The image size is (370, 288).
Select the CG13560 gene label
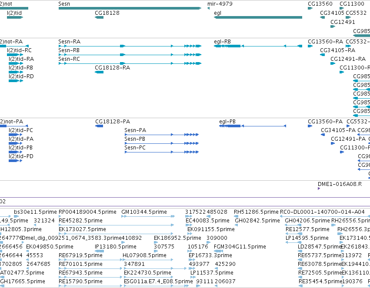point(320,4)
